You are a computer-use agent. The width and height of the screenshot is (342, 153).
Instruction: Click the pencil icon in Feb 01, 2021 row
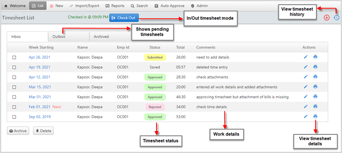pyautogui.click(x=305, y=107)
